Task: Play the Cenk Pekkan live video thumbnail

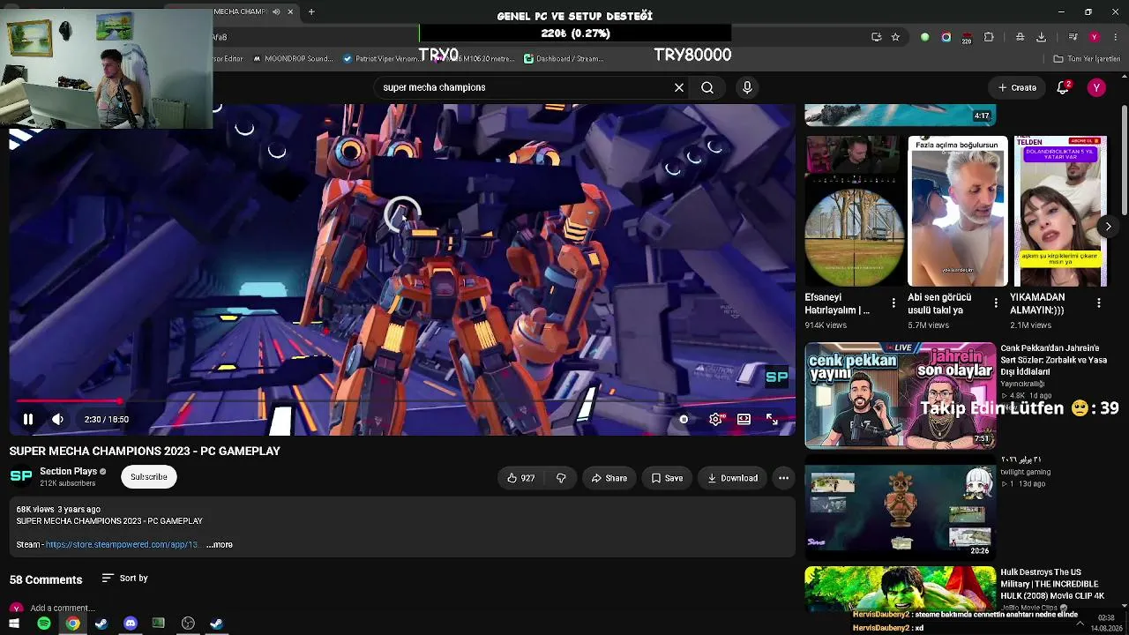Action: click(x=901, y=395)
